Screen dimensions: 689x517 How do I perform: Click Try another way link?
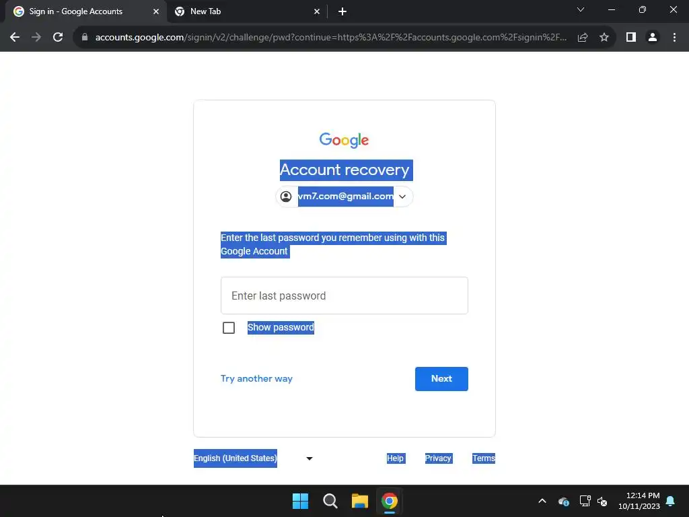256,378
